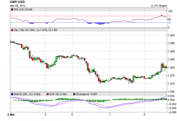
Task: Click the 2 Mar date axis label
Action: (11, 115)
